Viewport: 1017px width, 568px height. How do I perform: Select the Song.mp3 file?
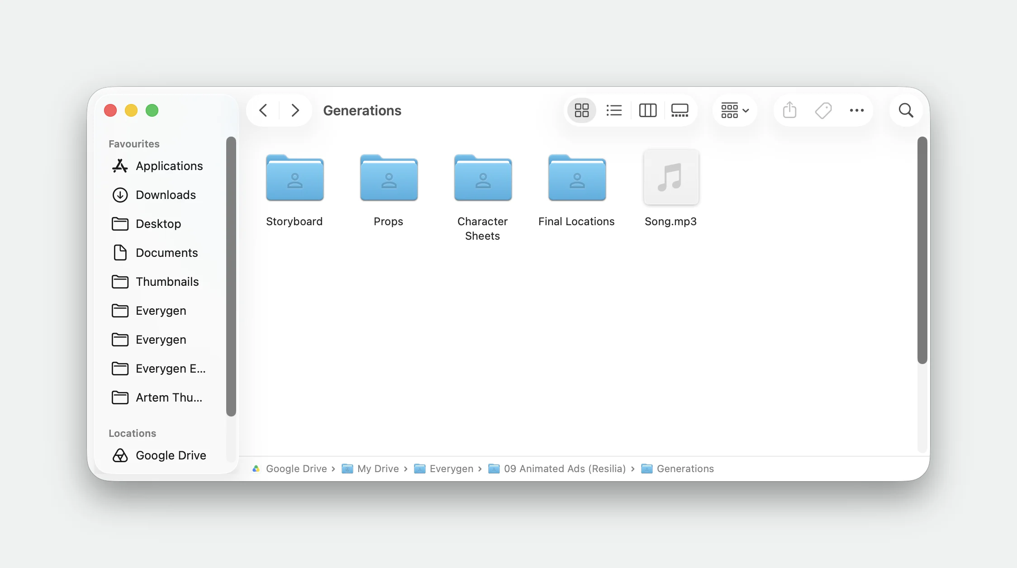point(671,177)
